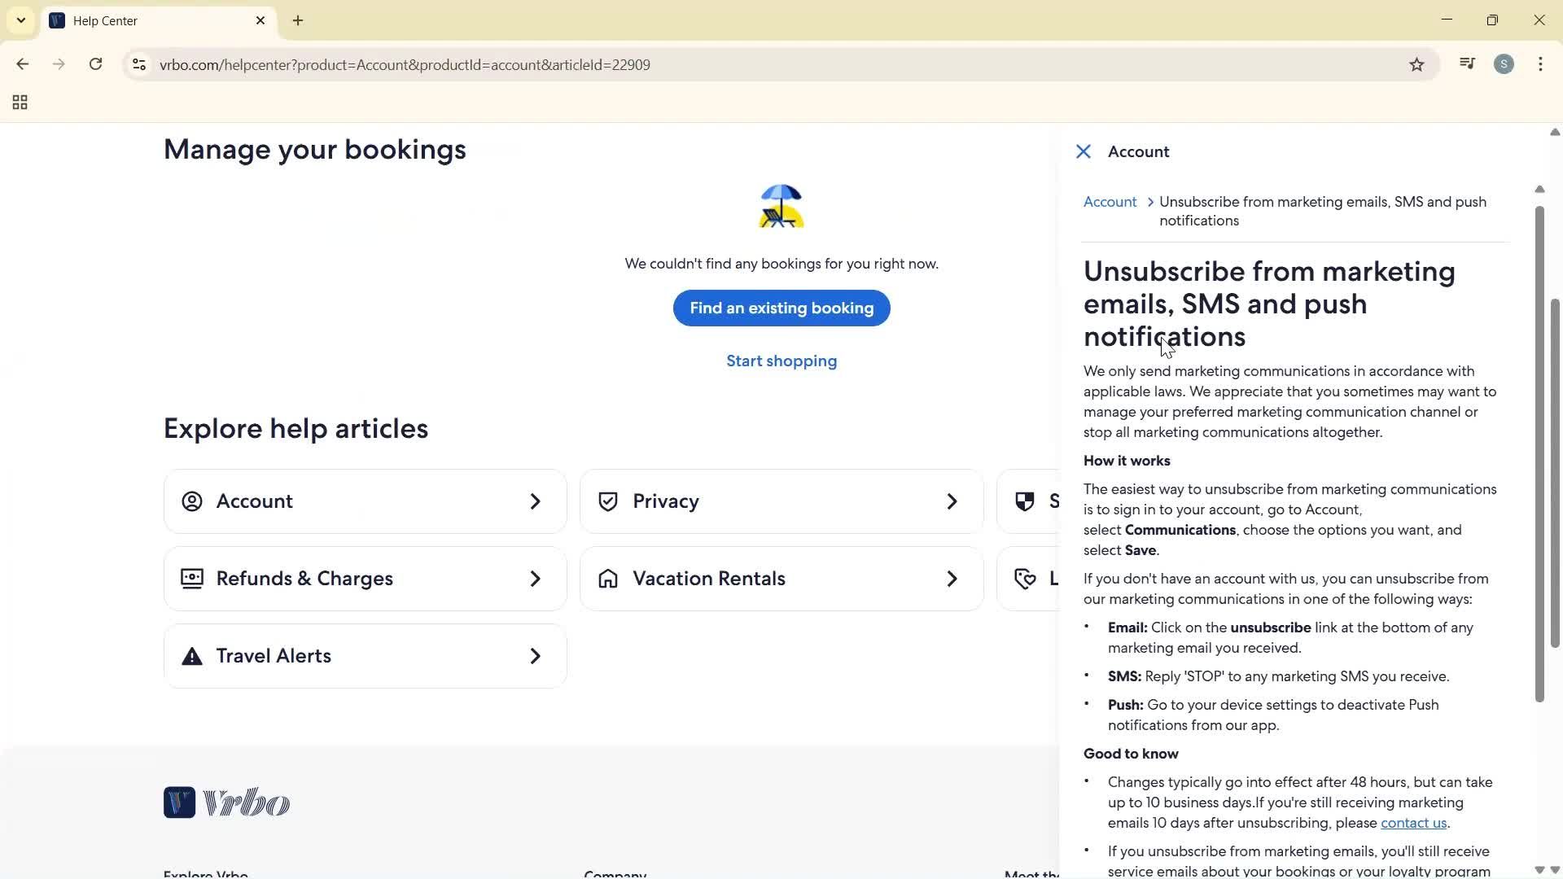Open Chrome's three-dot menu
Image resolution: width=1563 pixels, height=879 pixels.
point(1540,64)
